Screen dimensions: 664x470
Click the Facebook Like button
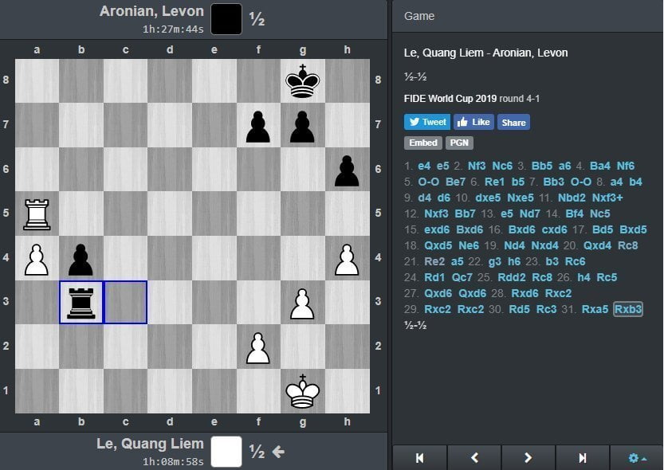[x=473, y=122]
